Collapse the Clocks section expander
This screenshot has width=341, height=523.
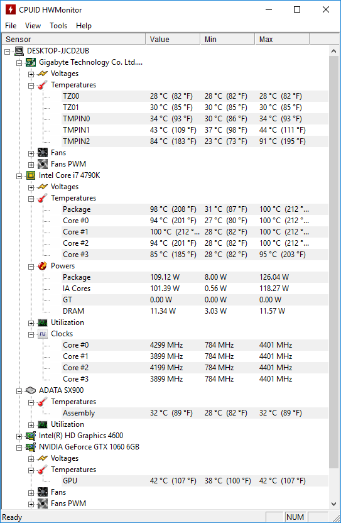31,334
